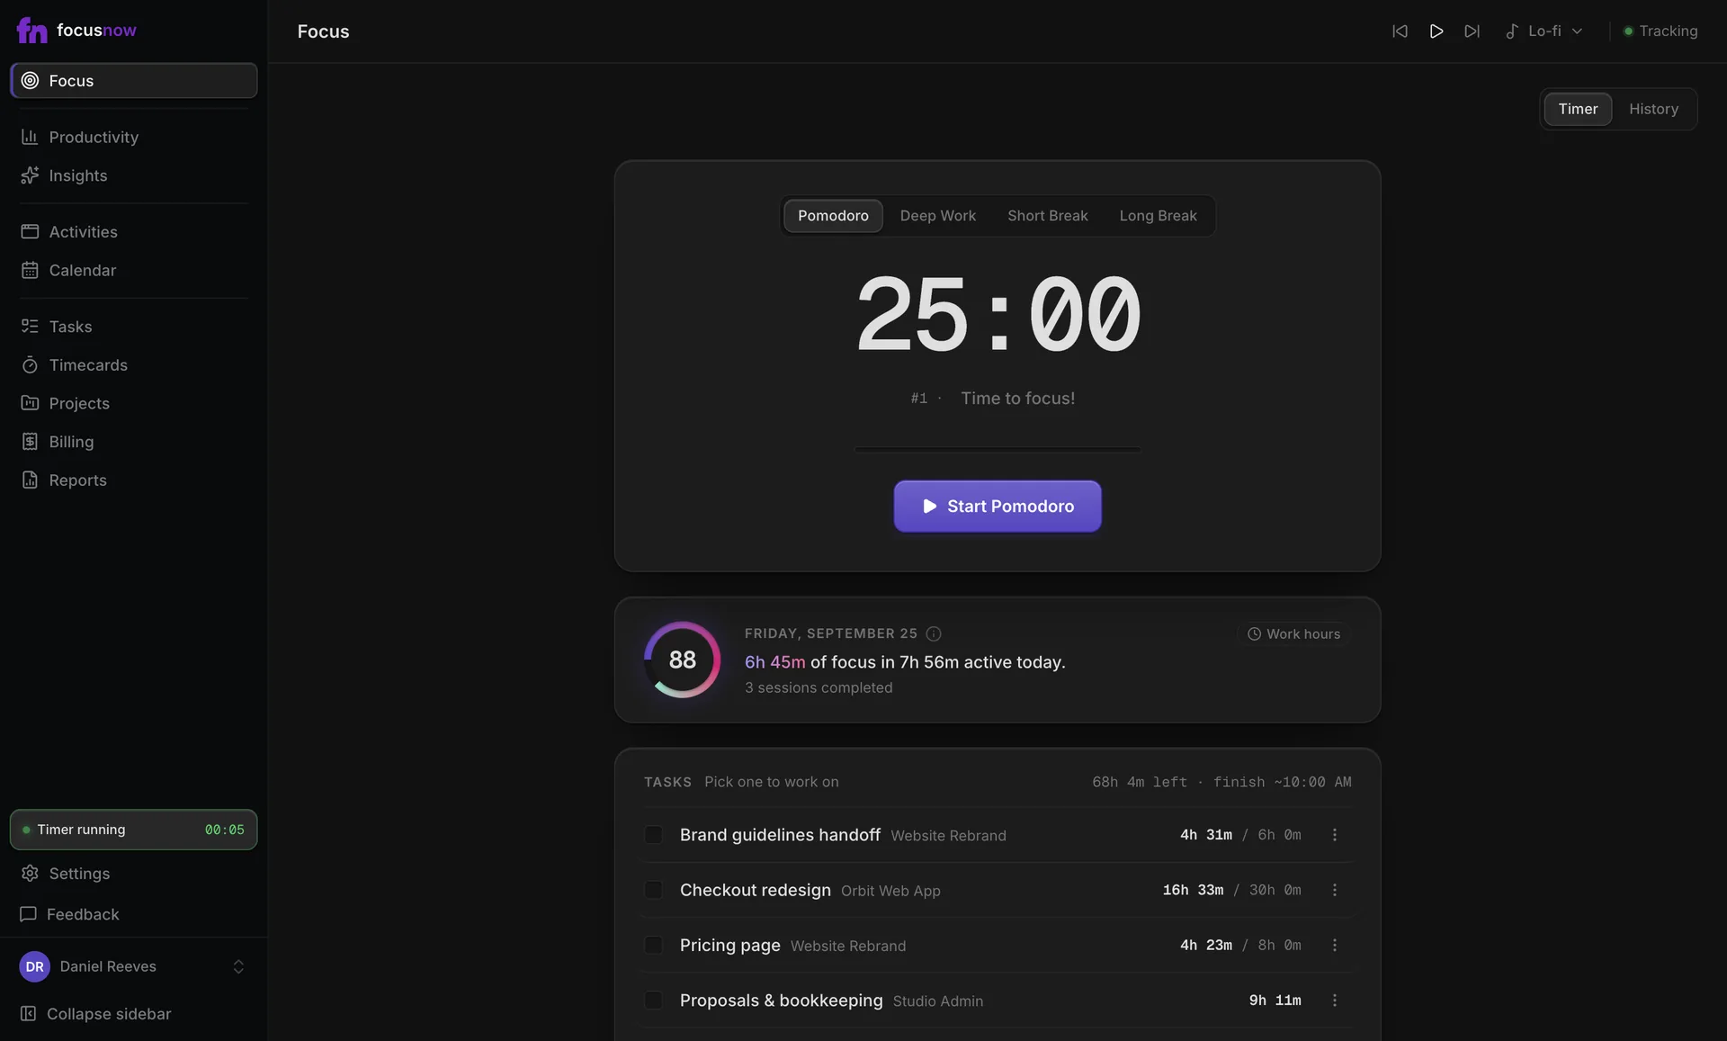The height and width of the screenshot is (1041, 1727).
Task: Select the Focus sidebar item
Action: [133, 80]
